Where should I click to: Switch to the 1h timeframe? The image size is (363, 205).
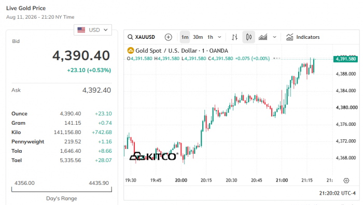click(x=210, y=37)
